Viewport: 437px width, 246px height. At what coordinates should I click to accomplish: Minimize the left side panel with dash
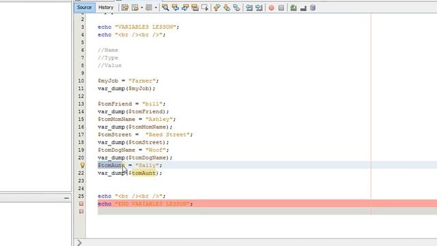[x=66, y=198]
